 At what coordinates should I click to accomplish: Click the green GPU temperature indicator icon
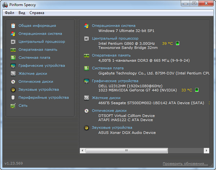click(197, 90)
